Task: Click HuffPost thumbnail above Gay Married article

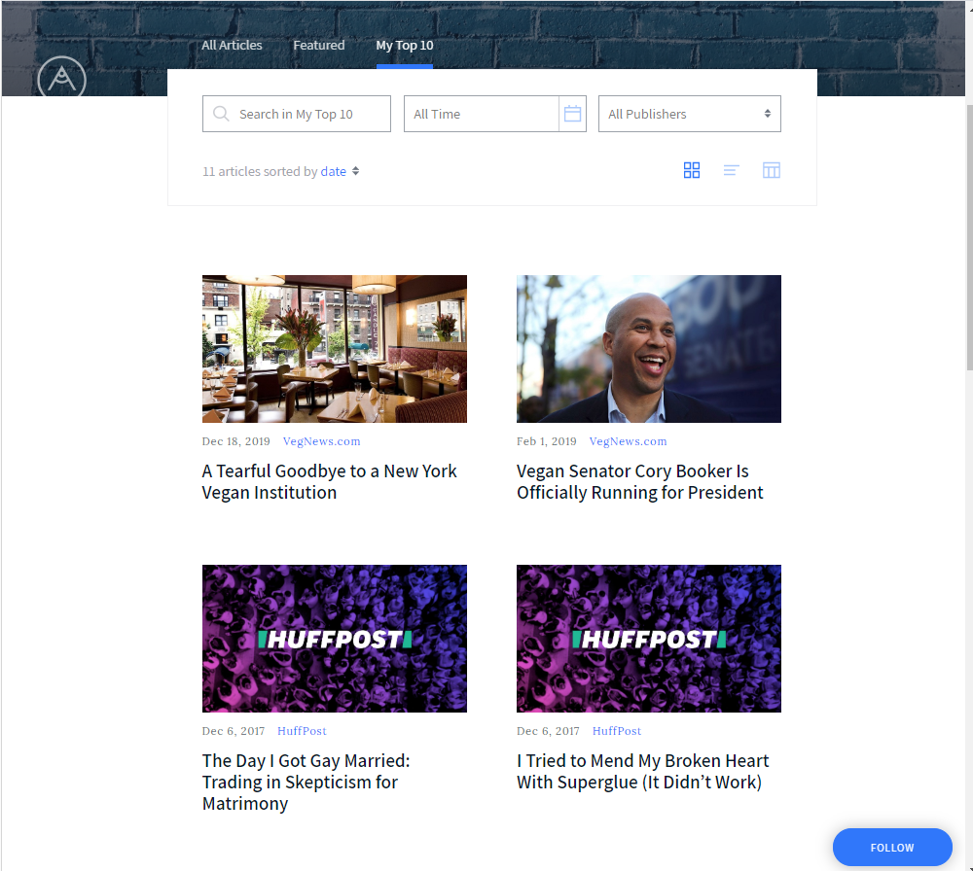Action: (x=335, y=639)
